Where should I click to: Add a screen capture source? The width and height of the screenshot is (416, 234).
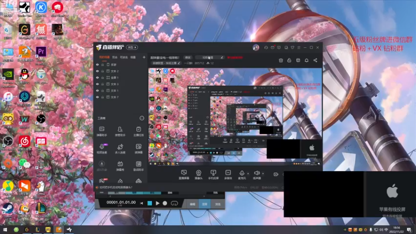184,175
